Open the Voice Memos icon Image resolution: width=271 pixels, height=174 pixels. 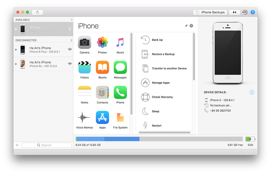coord(84,117)
